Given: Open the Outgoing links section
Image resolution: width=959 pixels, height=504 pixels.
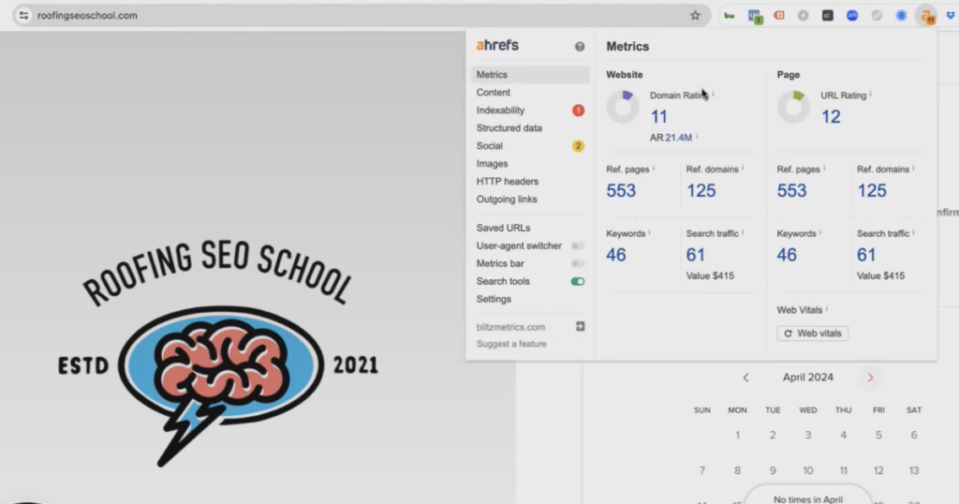Looking at the screenshot, I should pyautogui.click(x=507, y=199).
